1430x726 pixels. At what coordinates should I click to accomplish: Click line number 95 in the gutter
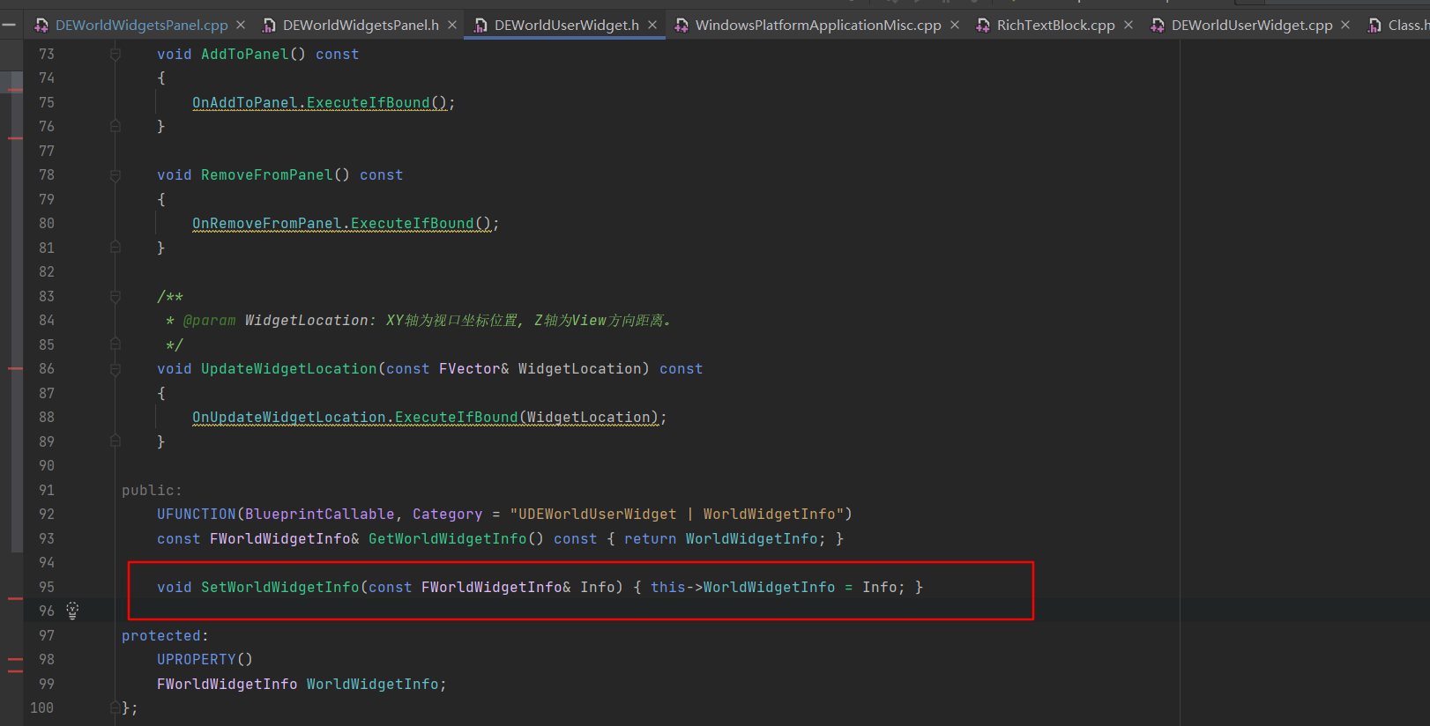47,587
